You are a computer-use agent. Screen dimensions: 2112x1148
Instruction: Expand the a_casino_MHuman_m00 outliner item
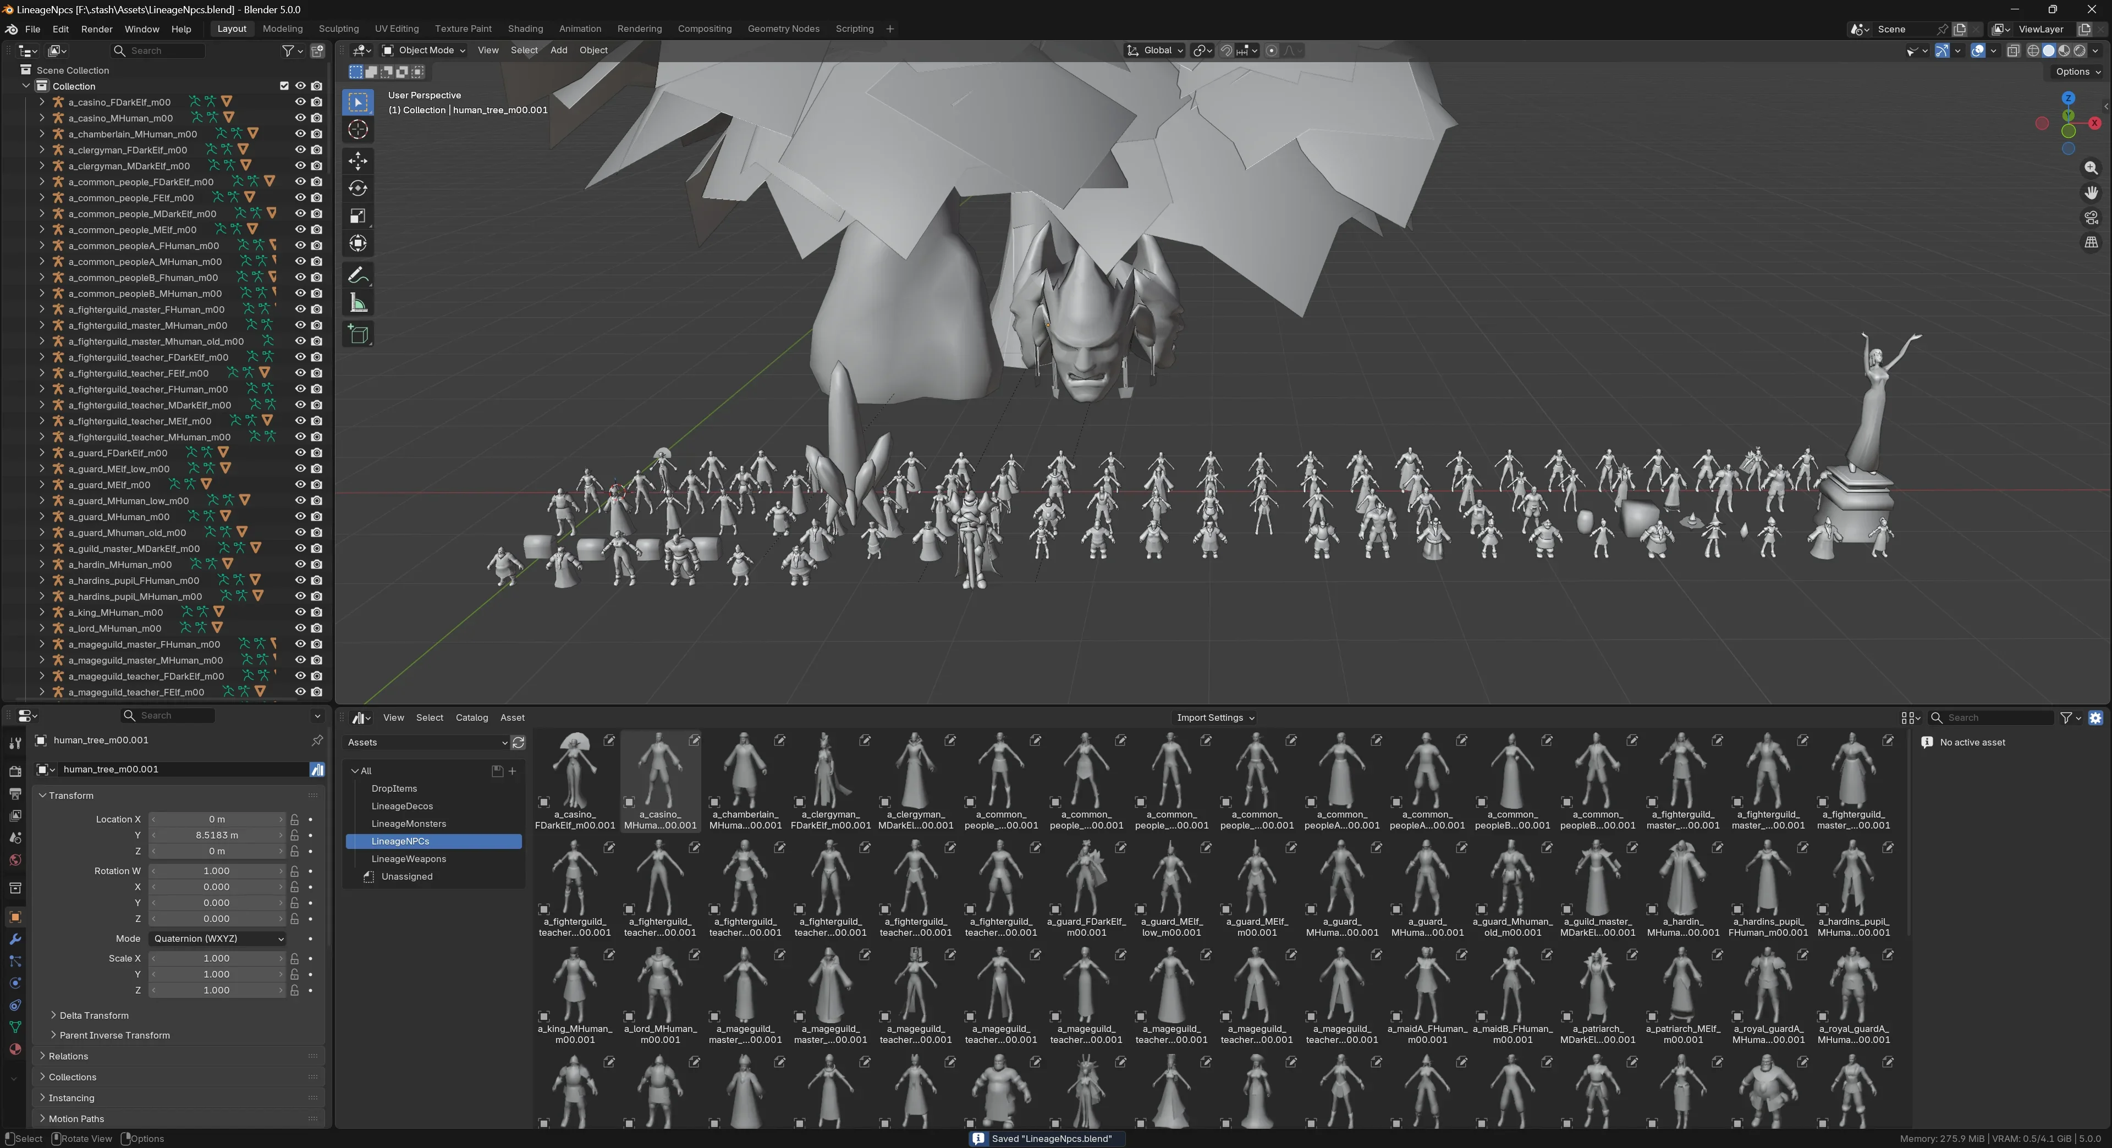click(x=42, y=118)
